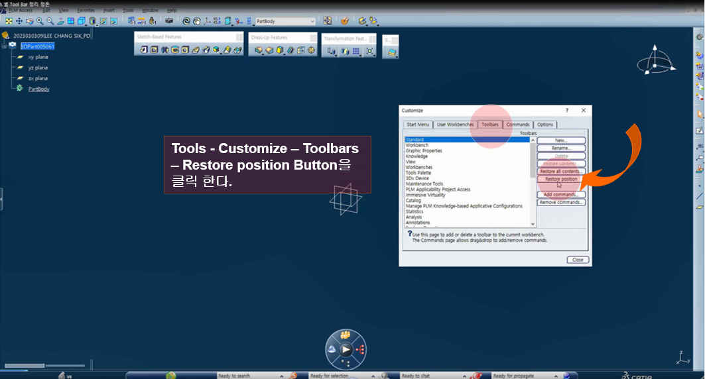
Task: Click the first Zoom In magnifier icon
Action: point(40,21)
